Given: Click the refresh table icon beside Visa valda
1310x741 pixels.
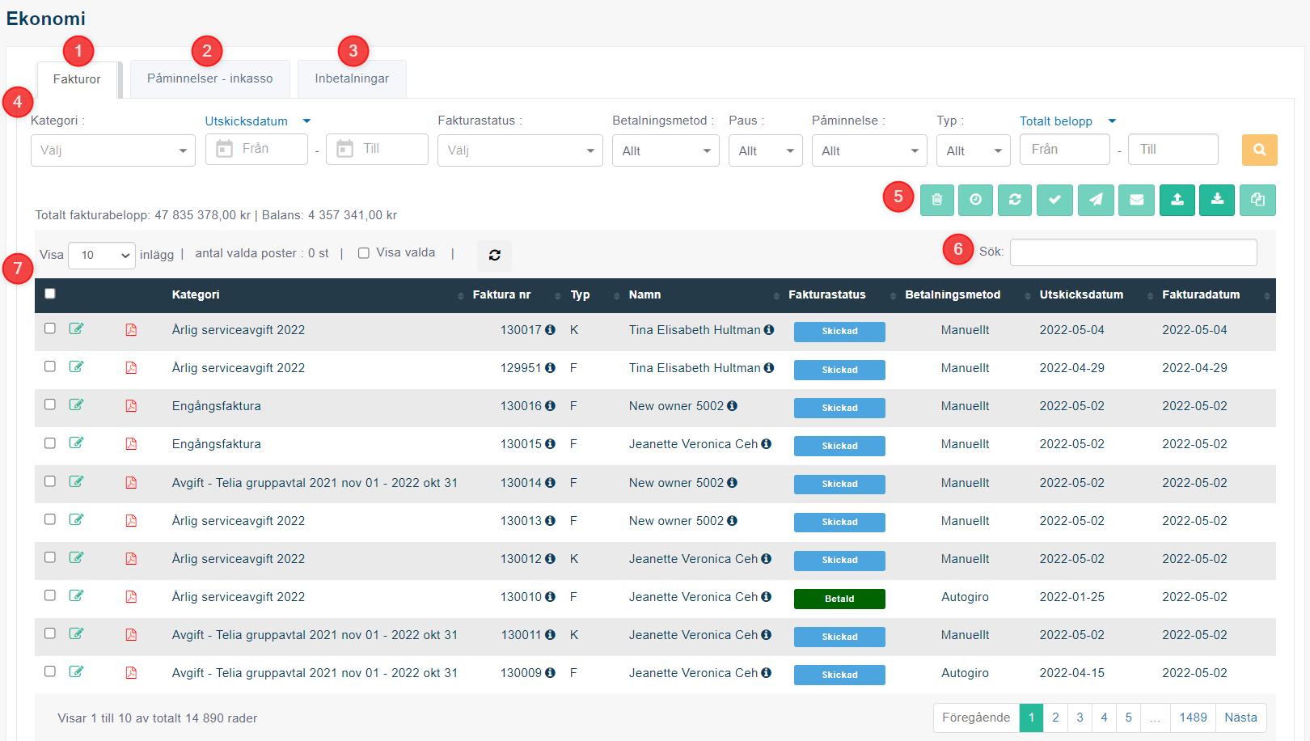Looking at the screenshot, I should pyautogui.click(x=494, y=255).
